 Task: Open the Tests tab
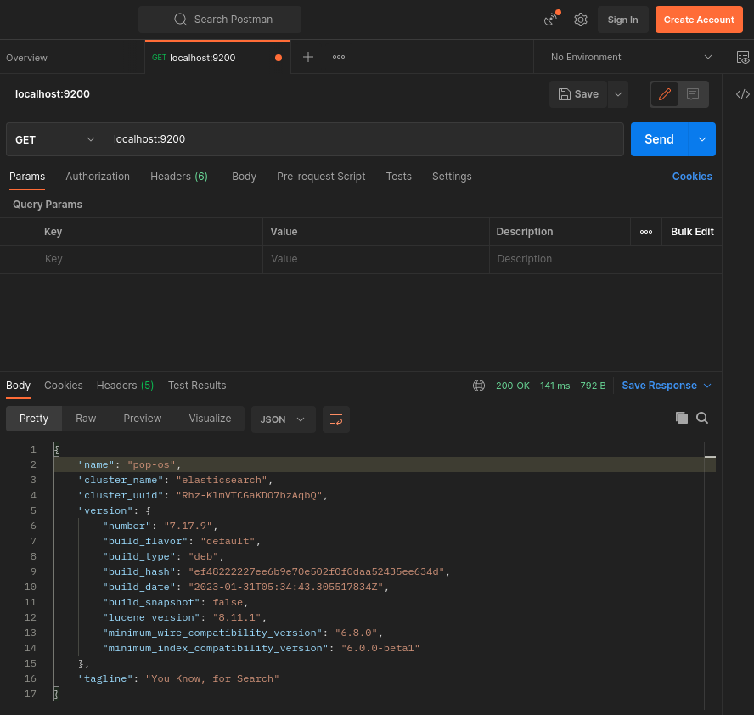398,177
